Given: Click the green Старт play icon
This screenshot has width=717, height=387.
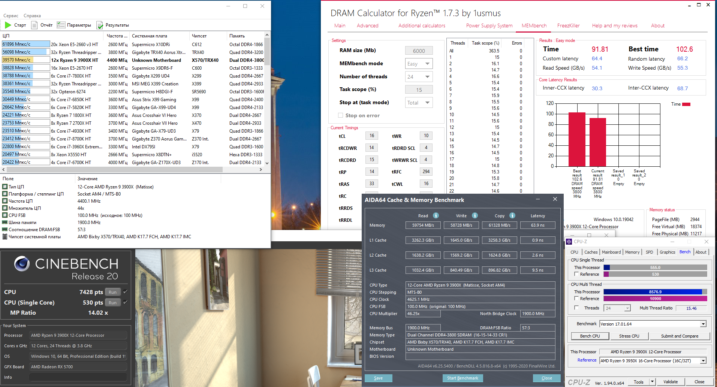Looking at the screenshot, I should 8,25.
